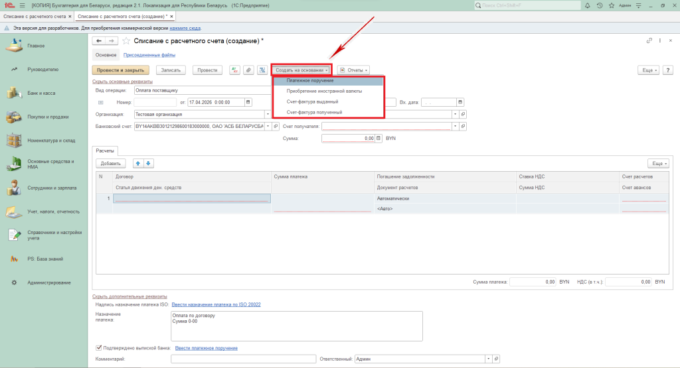
Task: Move table row down with arrow icon
Action: click(x=148, y=163)
